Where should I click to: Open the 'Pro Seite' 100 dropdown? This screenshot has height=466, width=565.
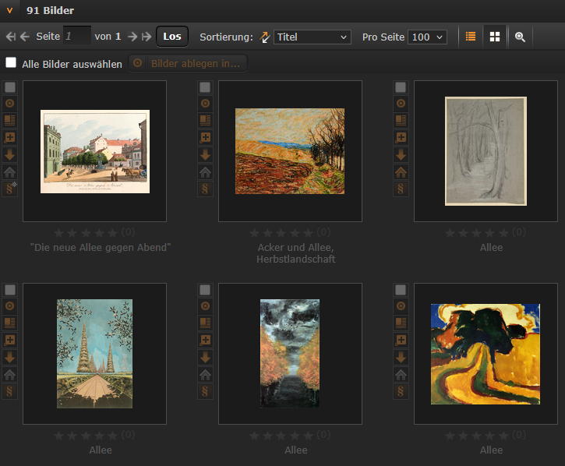[x=427, y=37]
